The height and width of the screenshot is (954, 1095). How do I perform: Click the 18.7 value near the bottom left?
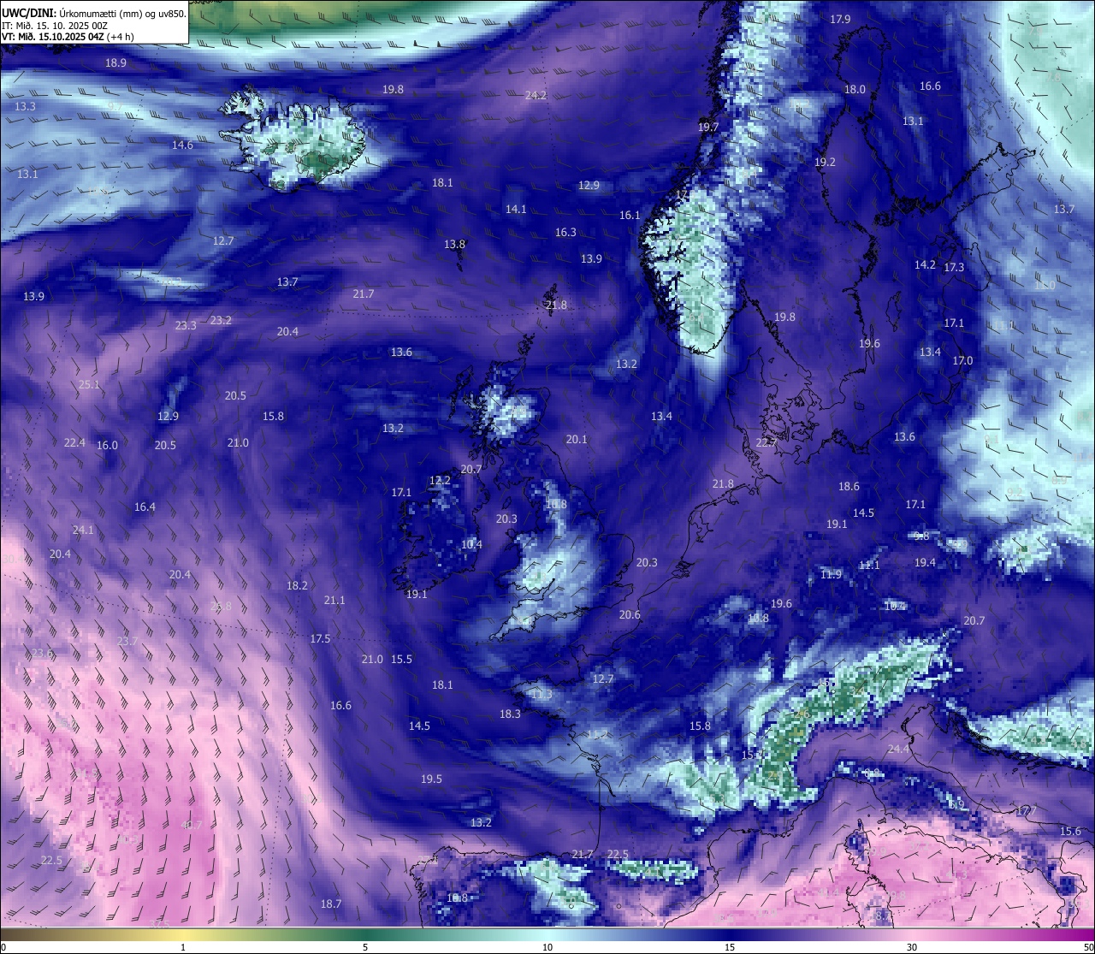pos(331,904)
